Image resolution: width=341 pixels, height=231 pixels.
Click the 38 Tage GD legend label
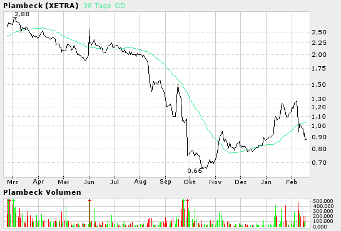click(104, 6)
